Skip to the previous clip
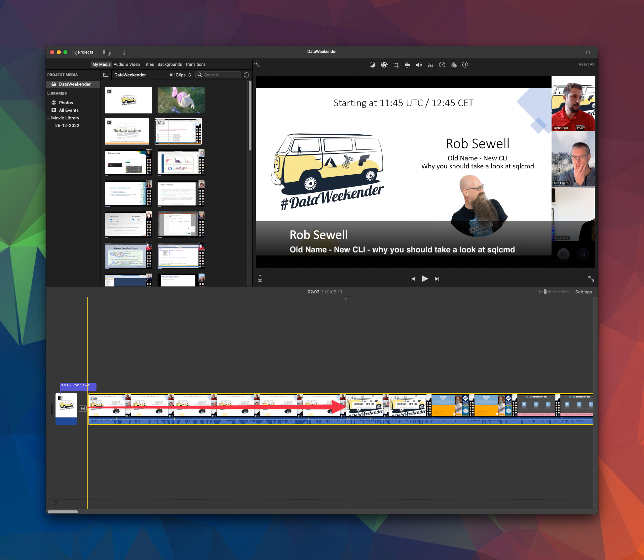 point(413,279)
